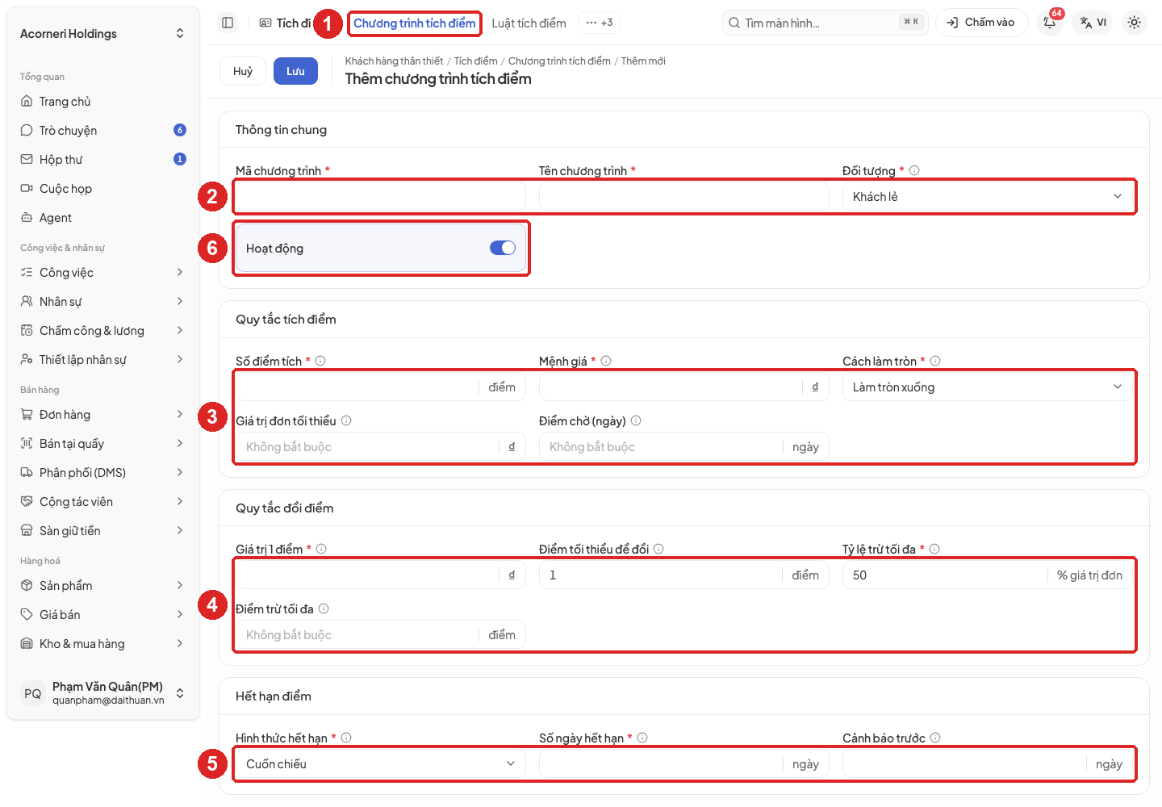Toggle the Hoạt động switch
The width and height of the screenshot is (1162, 807).
click(503, 248)
